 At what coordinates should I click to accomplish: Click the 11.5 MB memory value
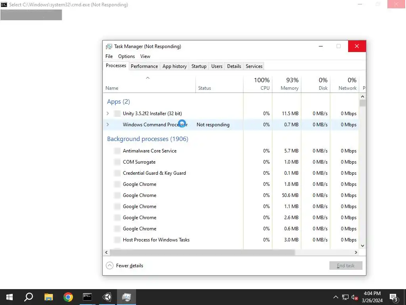coord(290,113)
